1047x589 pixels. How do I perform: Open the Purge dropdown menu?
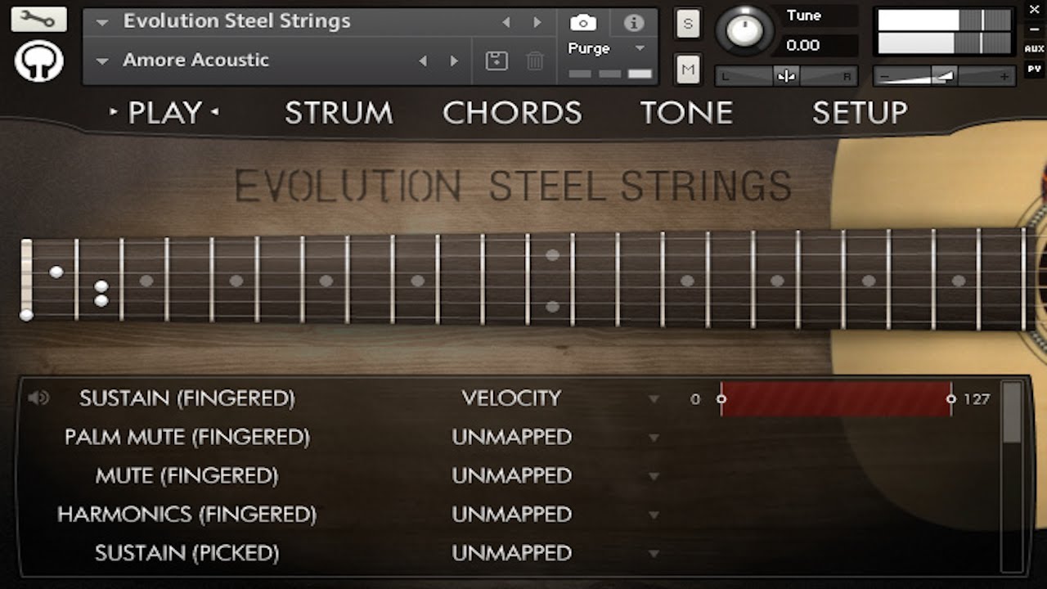click(x=640, y=48)
